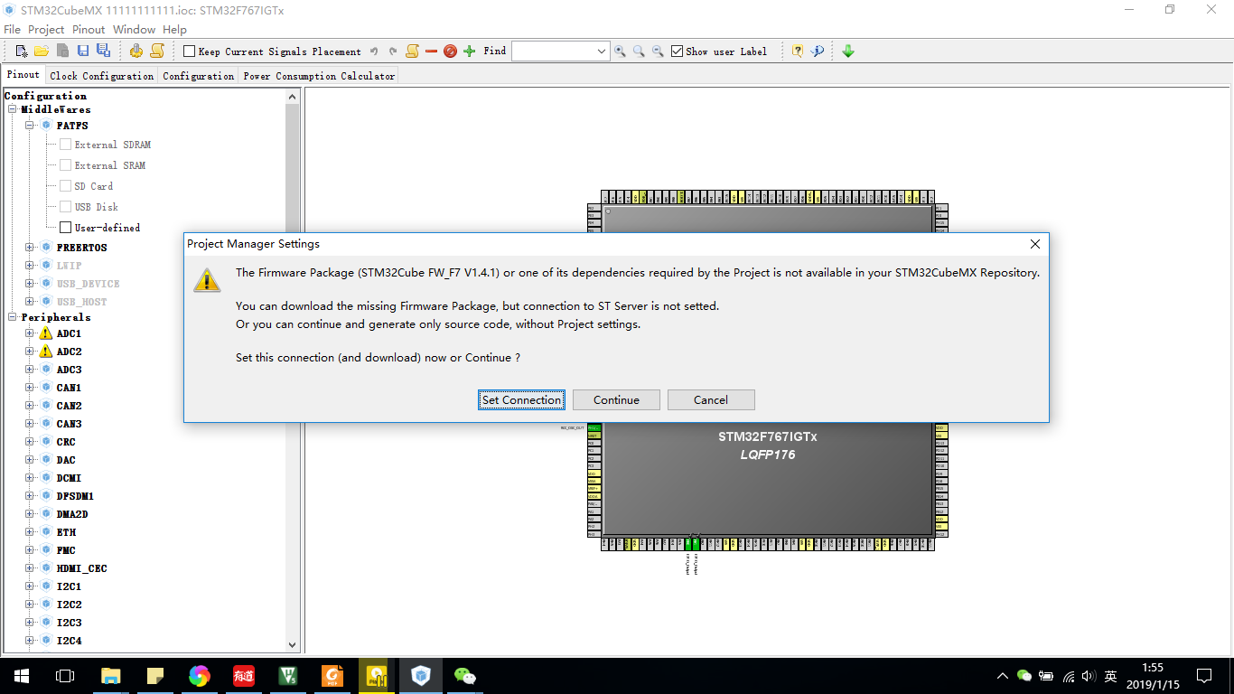Click the red circular reset icon

[450, 52]
